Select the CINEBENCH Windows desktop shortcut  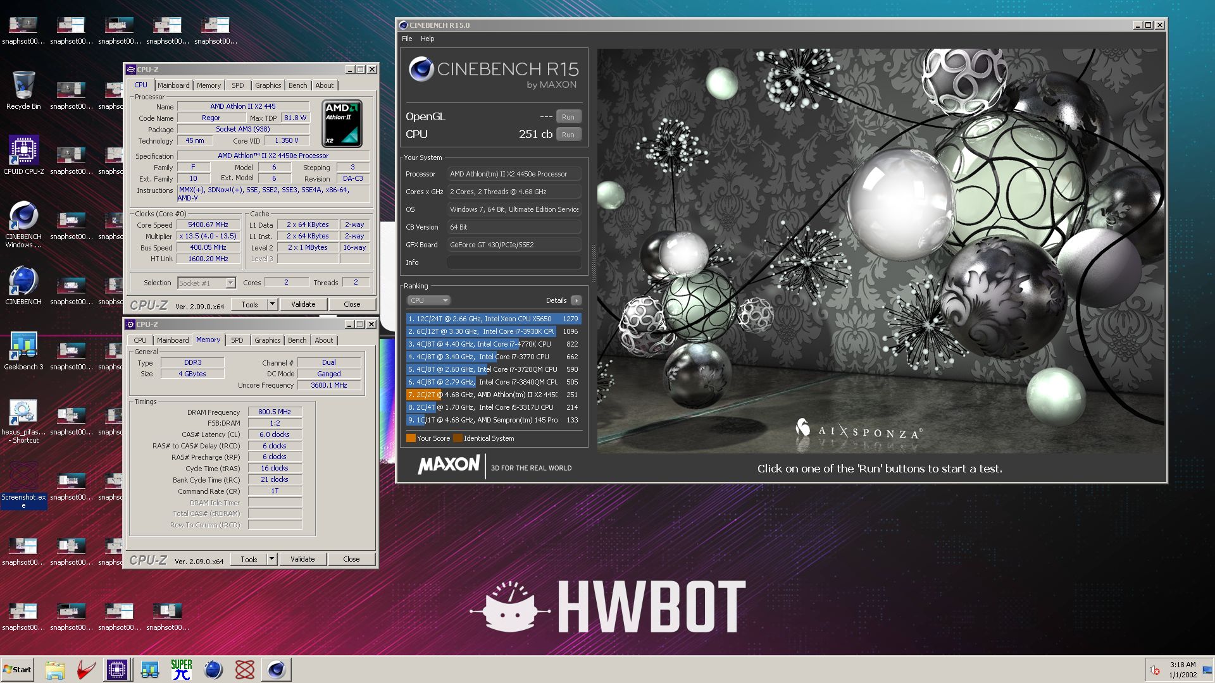(x=23, y=225)
